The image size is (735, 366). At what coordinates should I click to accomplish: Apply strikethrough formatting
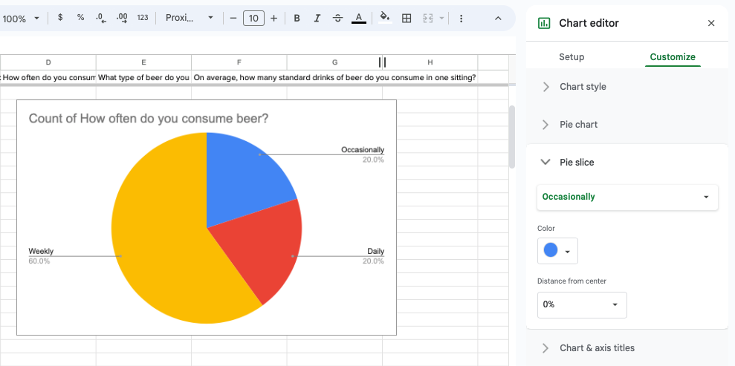pyautogui.click(x=338, y=18)
